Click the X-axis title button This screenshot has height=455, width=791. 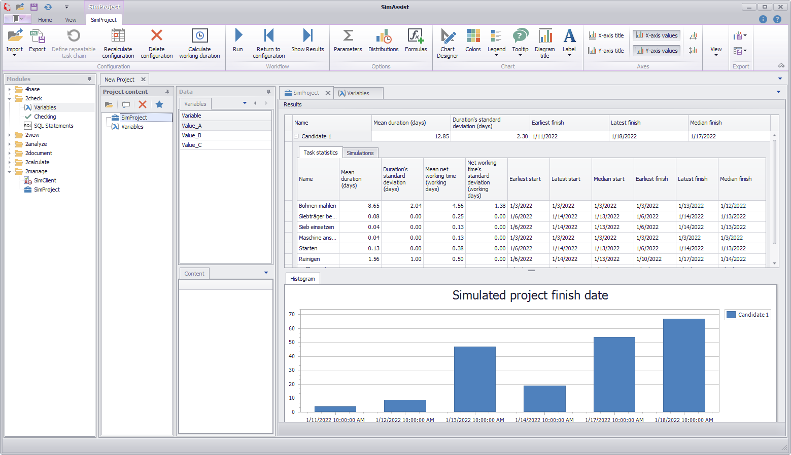[606, 35]
